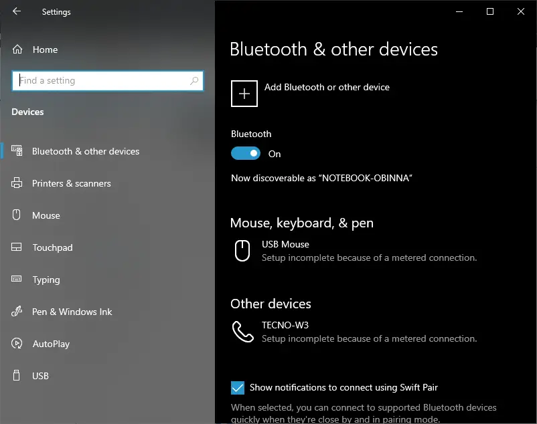Focus the Find a setting search box
537x424 pixels.
pos(108,81)
